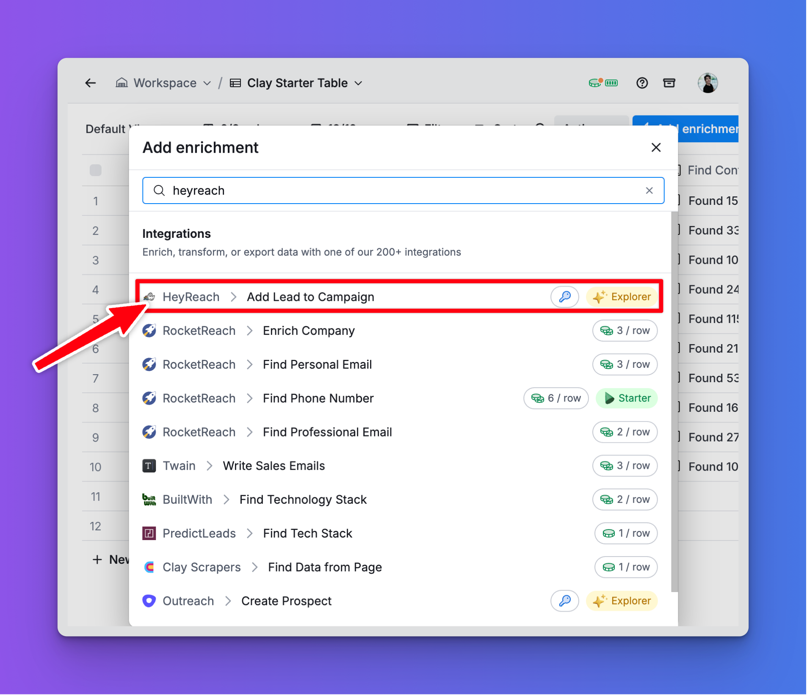
Task: Click the magnifier icon in search box
Action: click(159, 190)
